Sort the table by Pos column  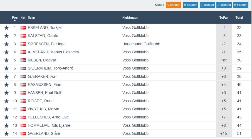(x=15, y=18)
